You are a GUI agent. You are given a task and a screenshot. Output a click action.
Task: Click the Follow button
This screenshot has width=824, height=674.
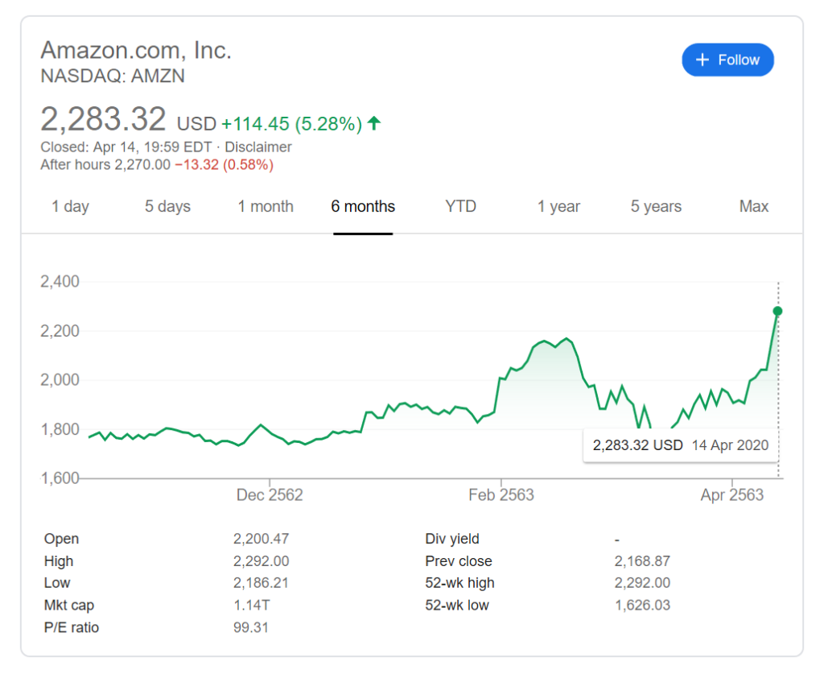point(727,60)
